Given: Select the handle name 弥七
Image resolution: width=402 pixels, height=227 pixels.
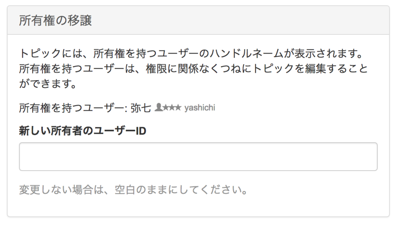Looking at the screenshot, I should point(141,108).
